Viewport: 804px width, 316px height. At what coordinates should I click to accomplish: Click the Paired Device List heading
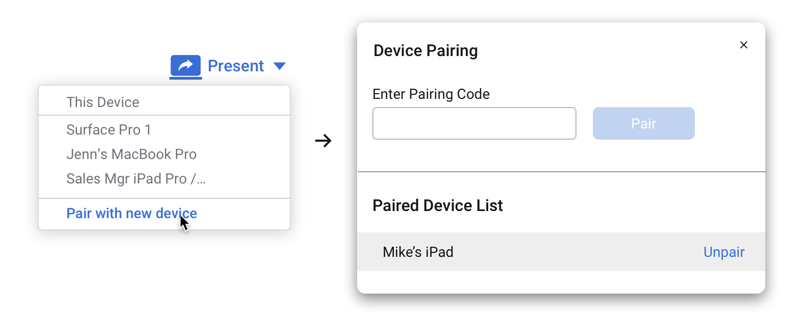click(438, 205)
